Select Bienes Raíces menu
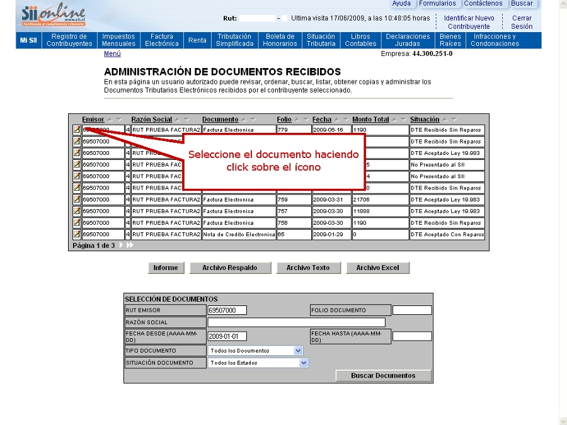 [x=450, y=40]
